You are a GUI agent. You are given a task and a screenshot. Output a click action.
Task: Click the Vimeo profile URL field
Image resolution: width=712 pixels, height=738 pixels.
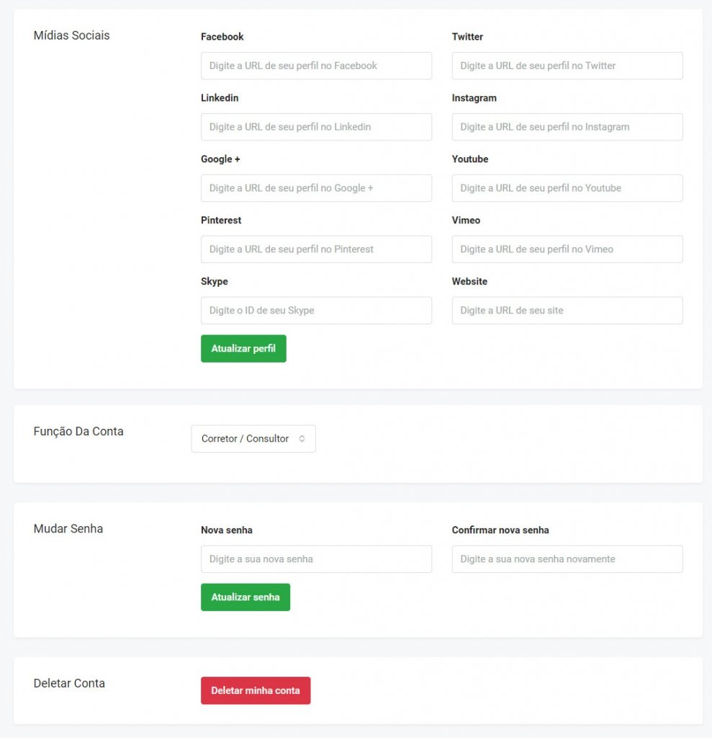[x=567, y=249]
